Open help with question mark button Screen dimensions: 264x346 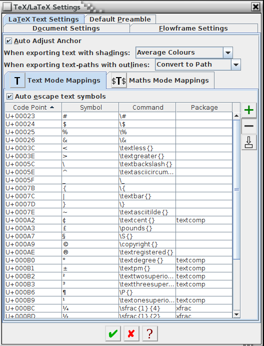[150, 333]
